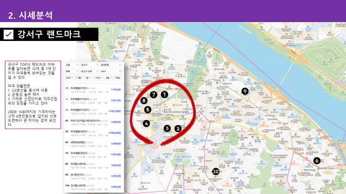Image resolution: width=346 pixels, height=194 pixels.
Task: Click map marker number 7
Action: click(154, 95)
